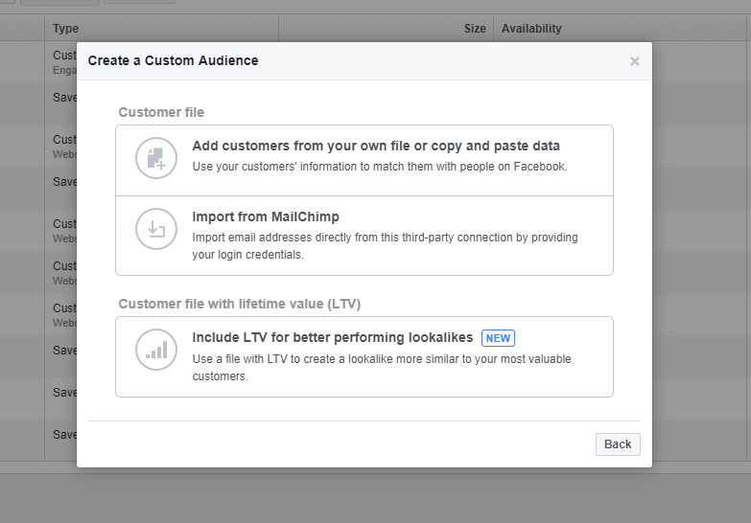Click the 'Create a Custom Audience' dialog title
This screenshot has height=523, width=751.
click(x=173, y=60)
